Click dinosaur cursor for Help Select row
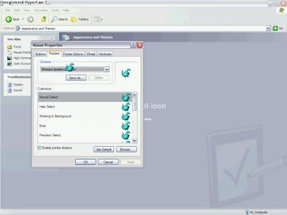 126,107
